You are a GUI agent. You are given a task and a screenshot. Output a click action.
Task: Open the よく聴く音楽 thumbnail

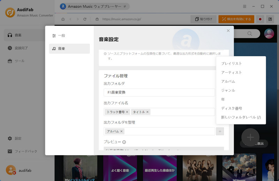pos(120,168)
